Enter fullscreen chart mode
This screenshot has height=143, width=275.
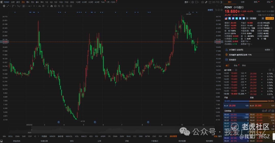click(210, 2)
